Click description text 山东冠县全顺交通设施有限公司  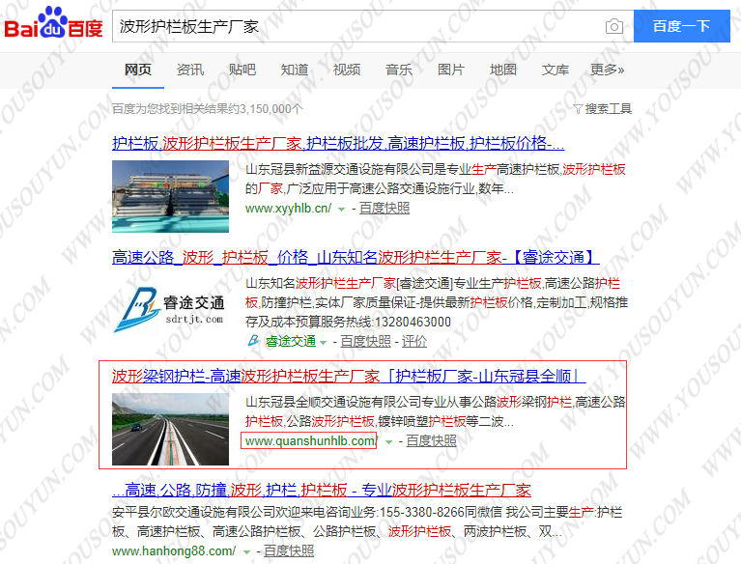click(x=332, y=402)
